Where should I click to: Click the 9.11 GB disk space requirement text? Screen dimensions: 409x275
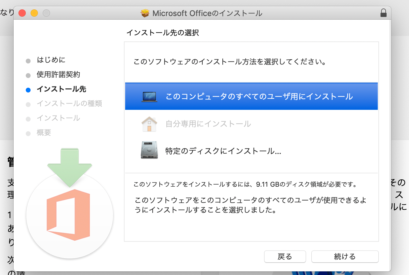tap(246, 184)
